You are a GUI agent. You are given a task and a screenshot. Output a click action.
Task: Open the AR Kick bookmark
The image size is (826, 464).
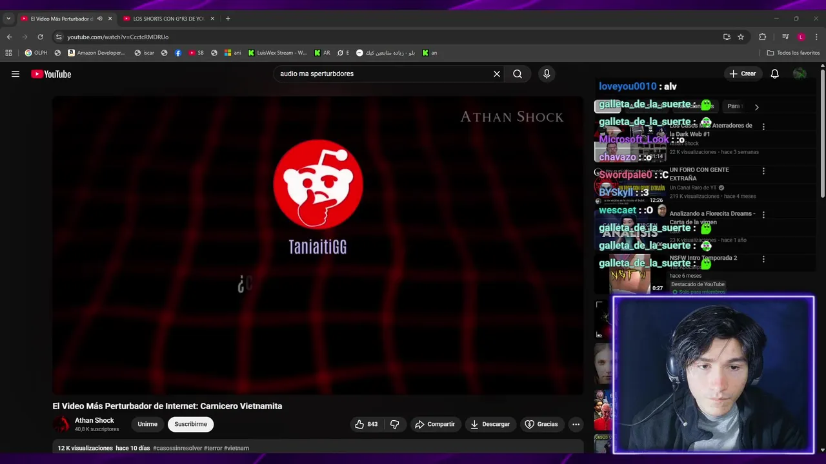322,53
